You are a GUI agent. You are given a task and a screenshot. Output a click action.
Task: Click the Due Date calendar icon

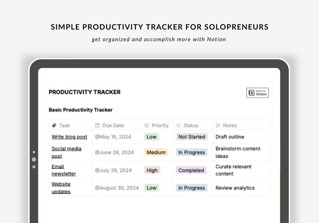[x=97, y=125]
